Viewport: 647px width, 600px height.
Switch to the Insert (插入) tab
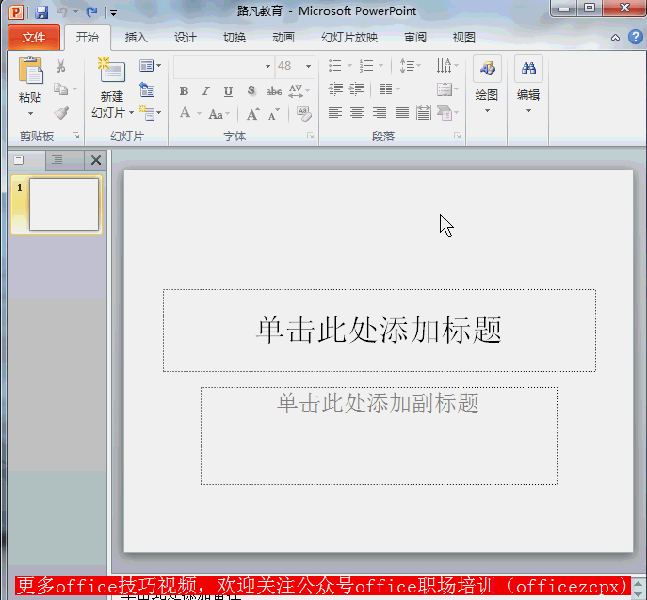(x=137, y=38)
